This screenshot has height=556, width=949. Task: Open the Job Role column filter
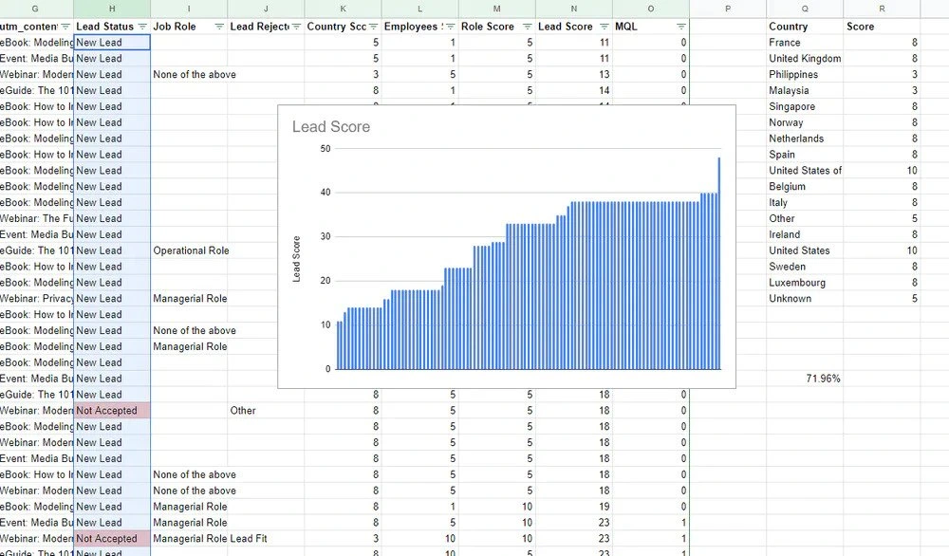pyautogui.click(x=219, y=27)
